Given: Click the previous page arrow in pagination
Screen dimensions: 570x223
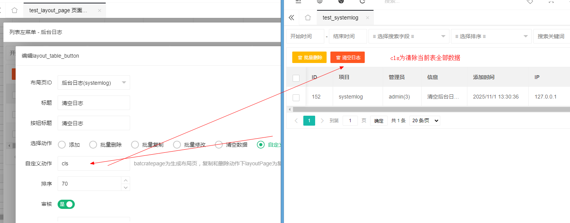Looking at the screenshot, I should point(296,121).
